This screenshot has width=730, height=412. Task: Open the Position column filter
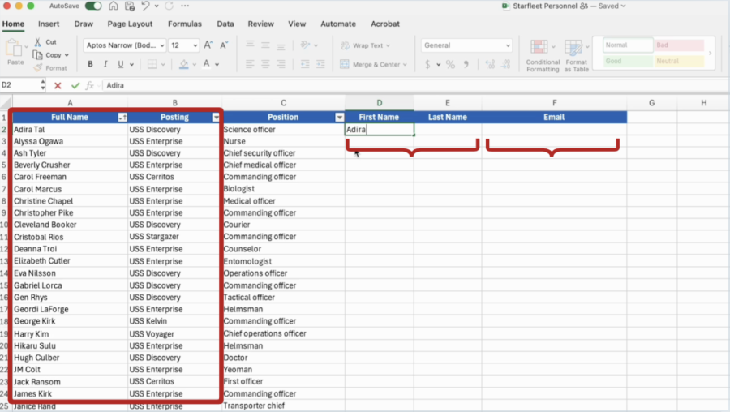point(339,118)
